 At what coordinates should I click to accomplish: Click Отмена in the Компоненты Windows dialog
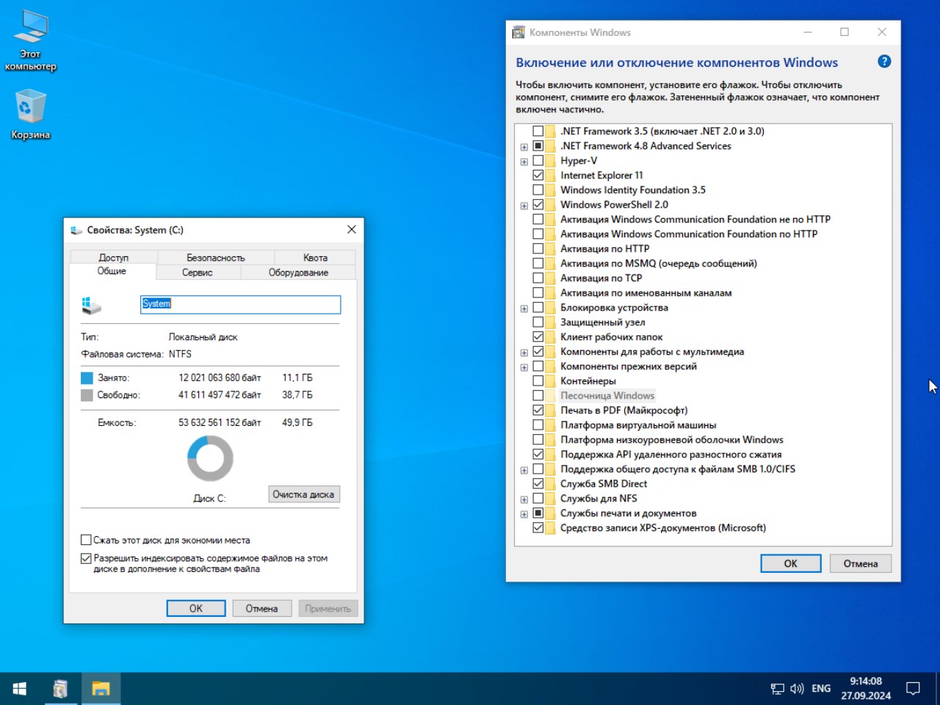click(860, 563)
